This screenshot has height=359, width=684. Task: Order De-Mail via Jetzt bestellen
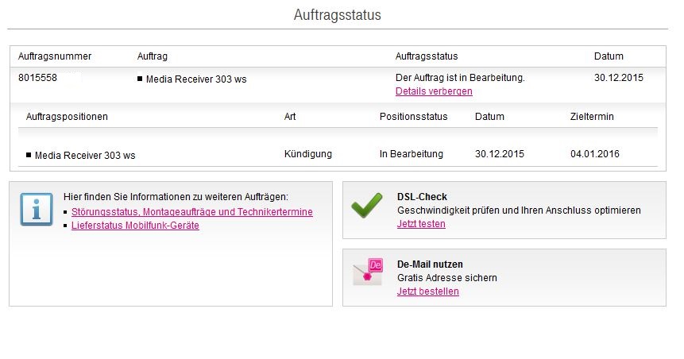click(427, 291)
